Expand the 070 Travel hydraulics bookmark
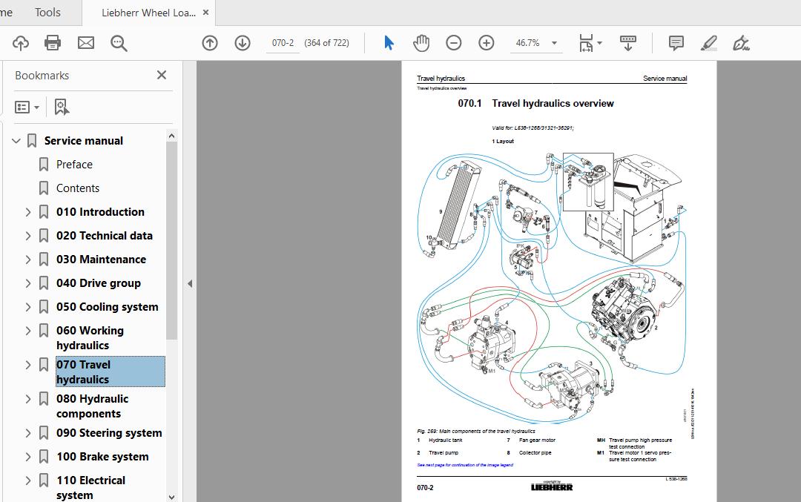Viewport: 801px width, 502px height. coord(28,365)
